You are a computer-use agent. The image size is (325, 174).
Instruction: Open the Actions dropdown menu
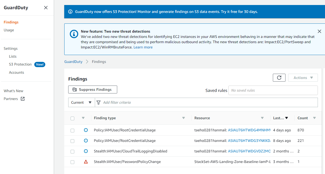point(303,78)
